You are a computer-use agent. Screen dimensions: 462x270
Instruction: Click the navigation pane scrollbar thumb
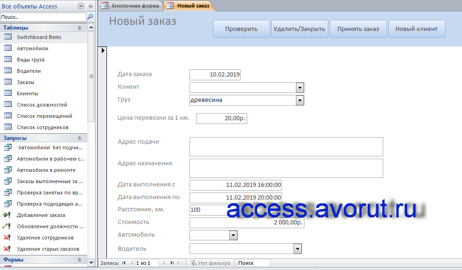pyautogui.click(x=91, y=76)
